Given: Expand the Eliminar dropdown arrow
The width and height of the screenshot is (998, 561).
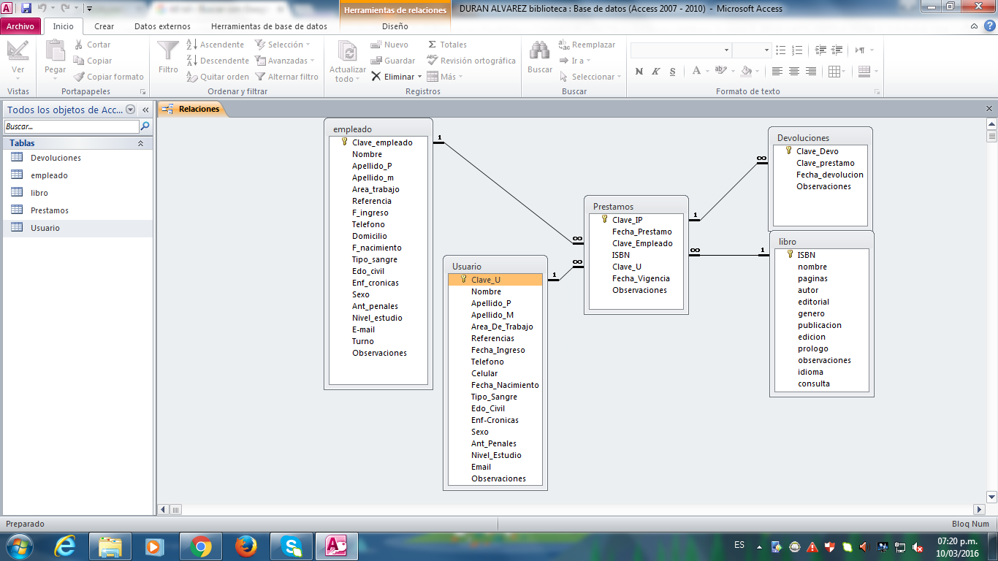Looking at the screenshot, I should pyautogui.click(x=420, y=77).
